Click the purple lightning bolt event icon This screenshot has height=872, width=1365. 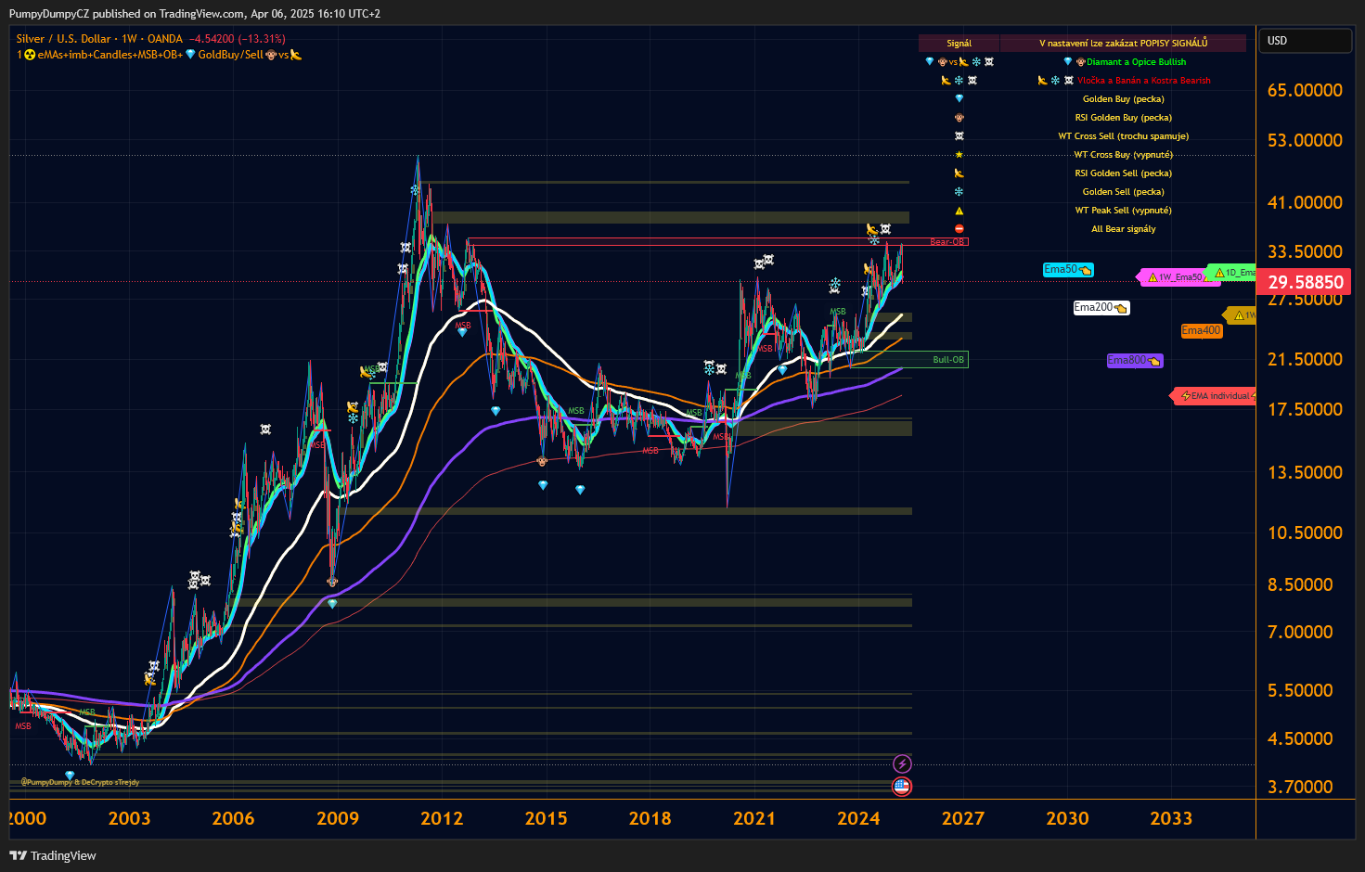click(x=902, y=764)
